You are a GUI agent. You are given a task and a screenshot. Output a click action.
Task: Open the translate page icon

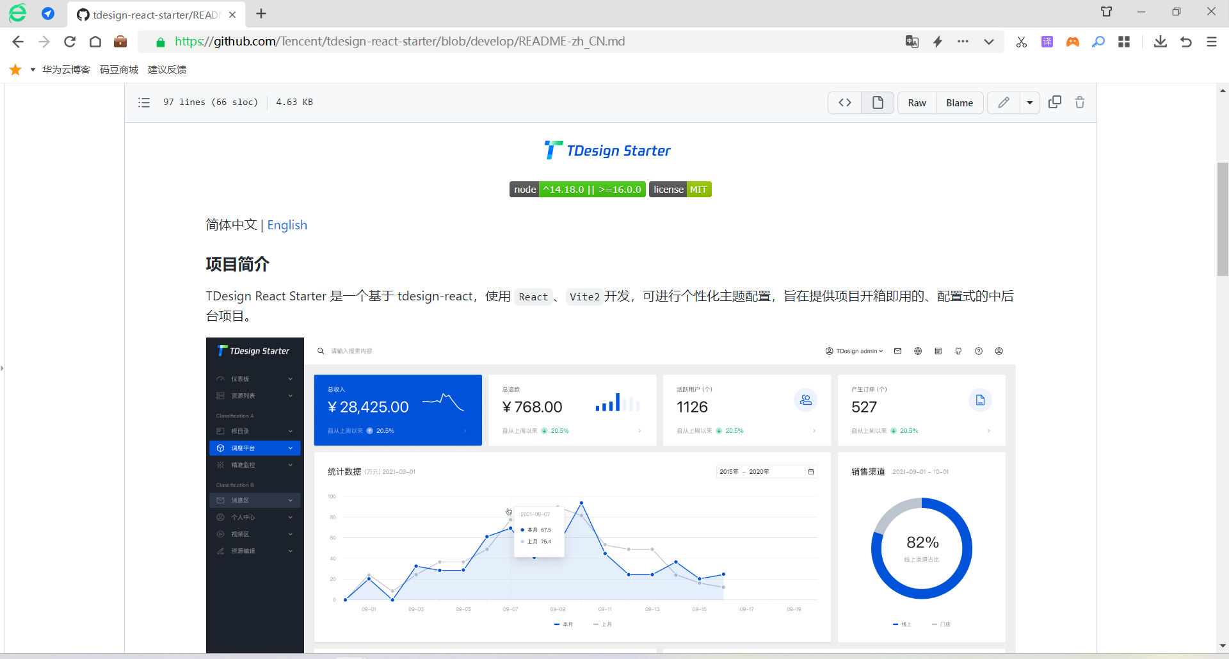point(912,42)
